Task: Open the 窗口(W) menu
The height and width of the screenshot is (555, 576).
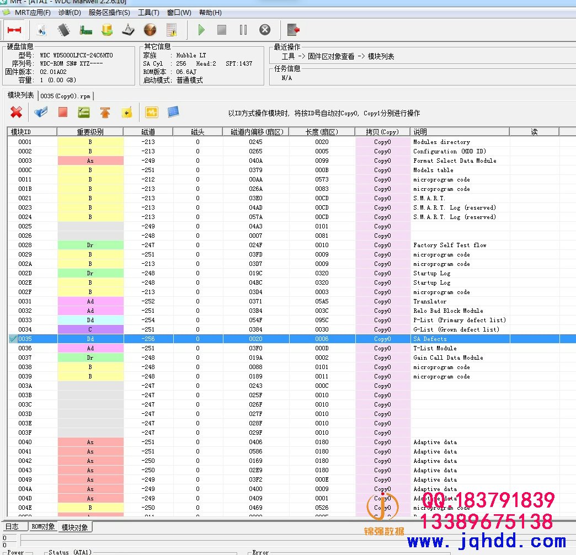Action: (179, 13)
